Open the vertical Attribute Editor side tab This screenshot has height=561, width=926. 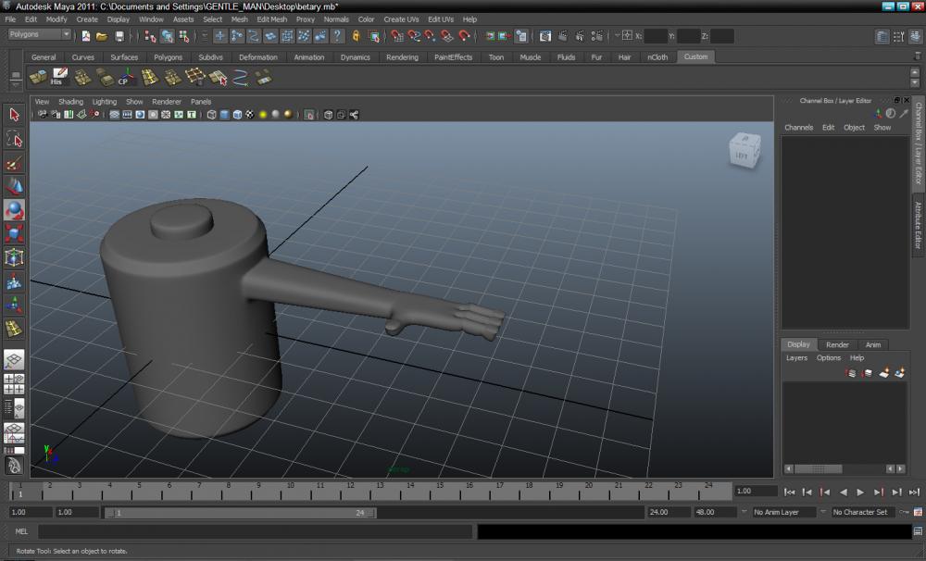(919, 226)
